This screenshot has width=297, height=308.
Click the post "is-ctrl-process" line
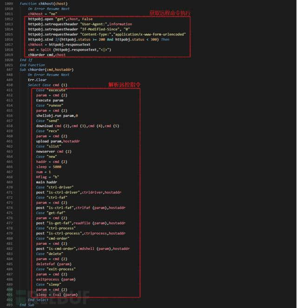[81, 233]
